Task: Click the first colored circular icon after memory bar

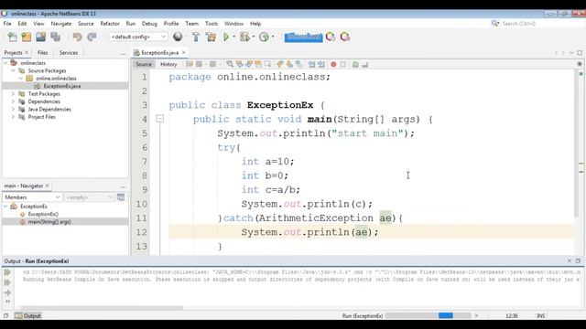Action: point(331,37)
